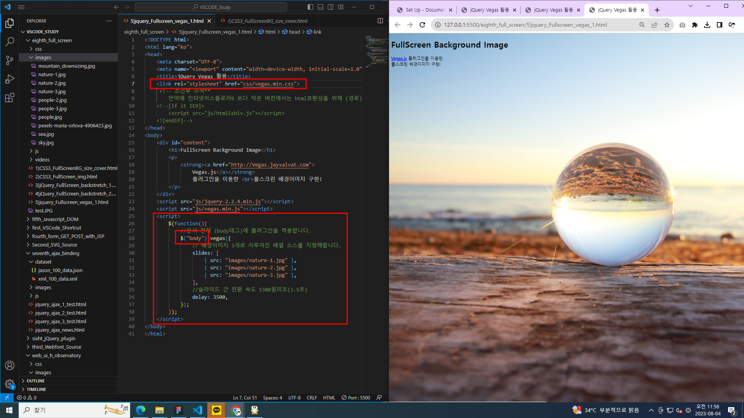Viewport: 744px width, 418px height.
Task: Open the Extensions view icon
Action: pos(10,98)
